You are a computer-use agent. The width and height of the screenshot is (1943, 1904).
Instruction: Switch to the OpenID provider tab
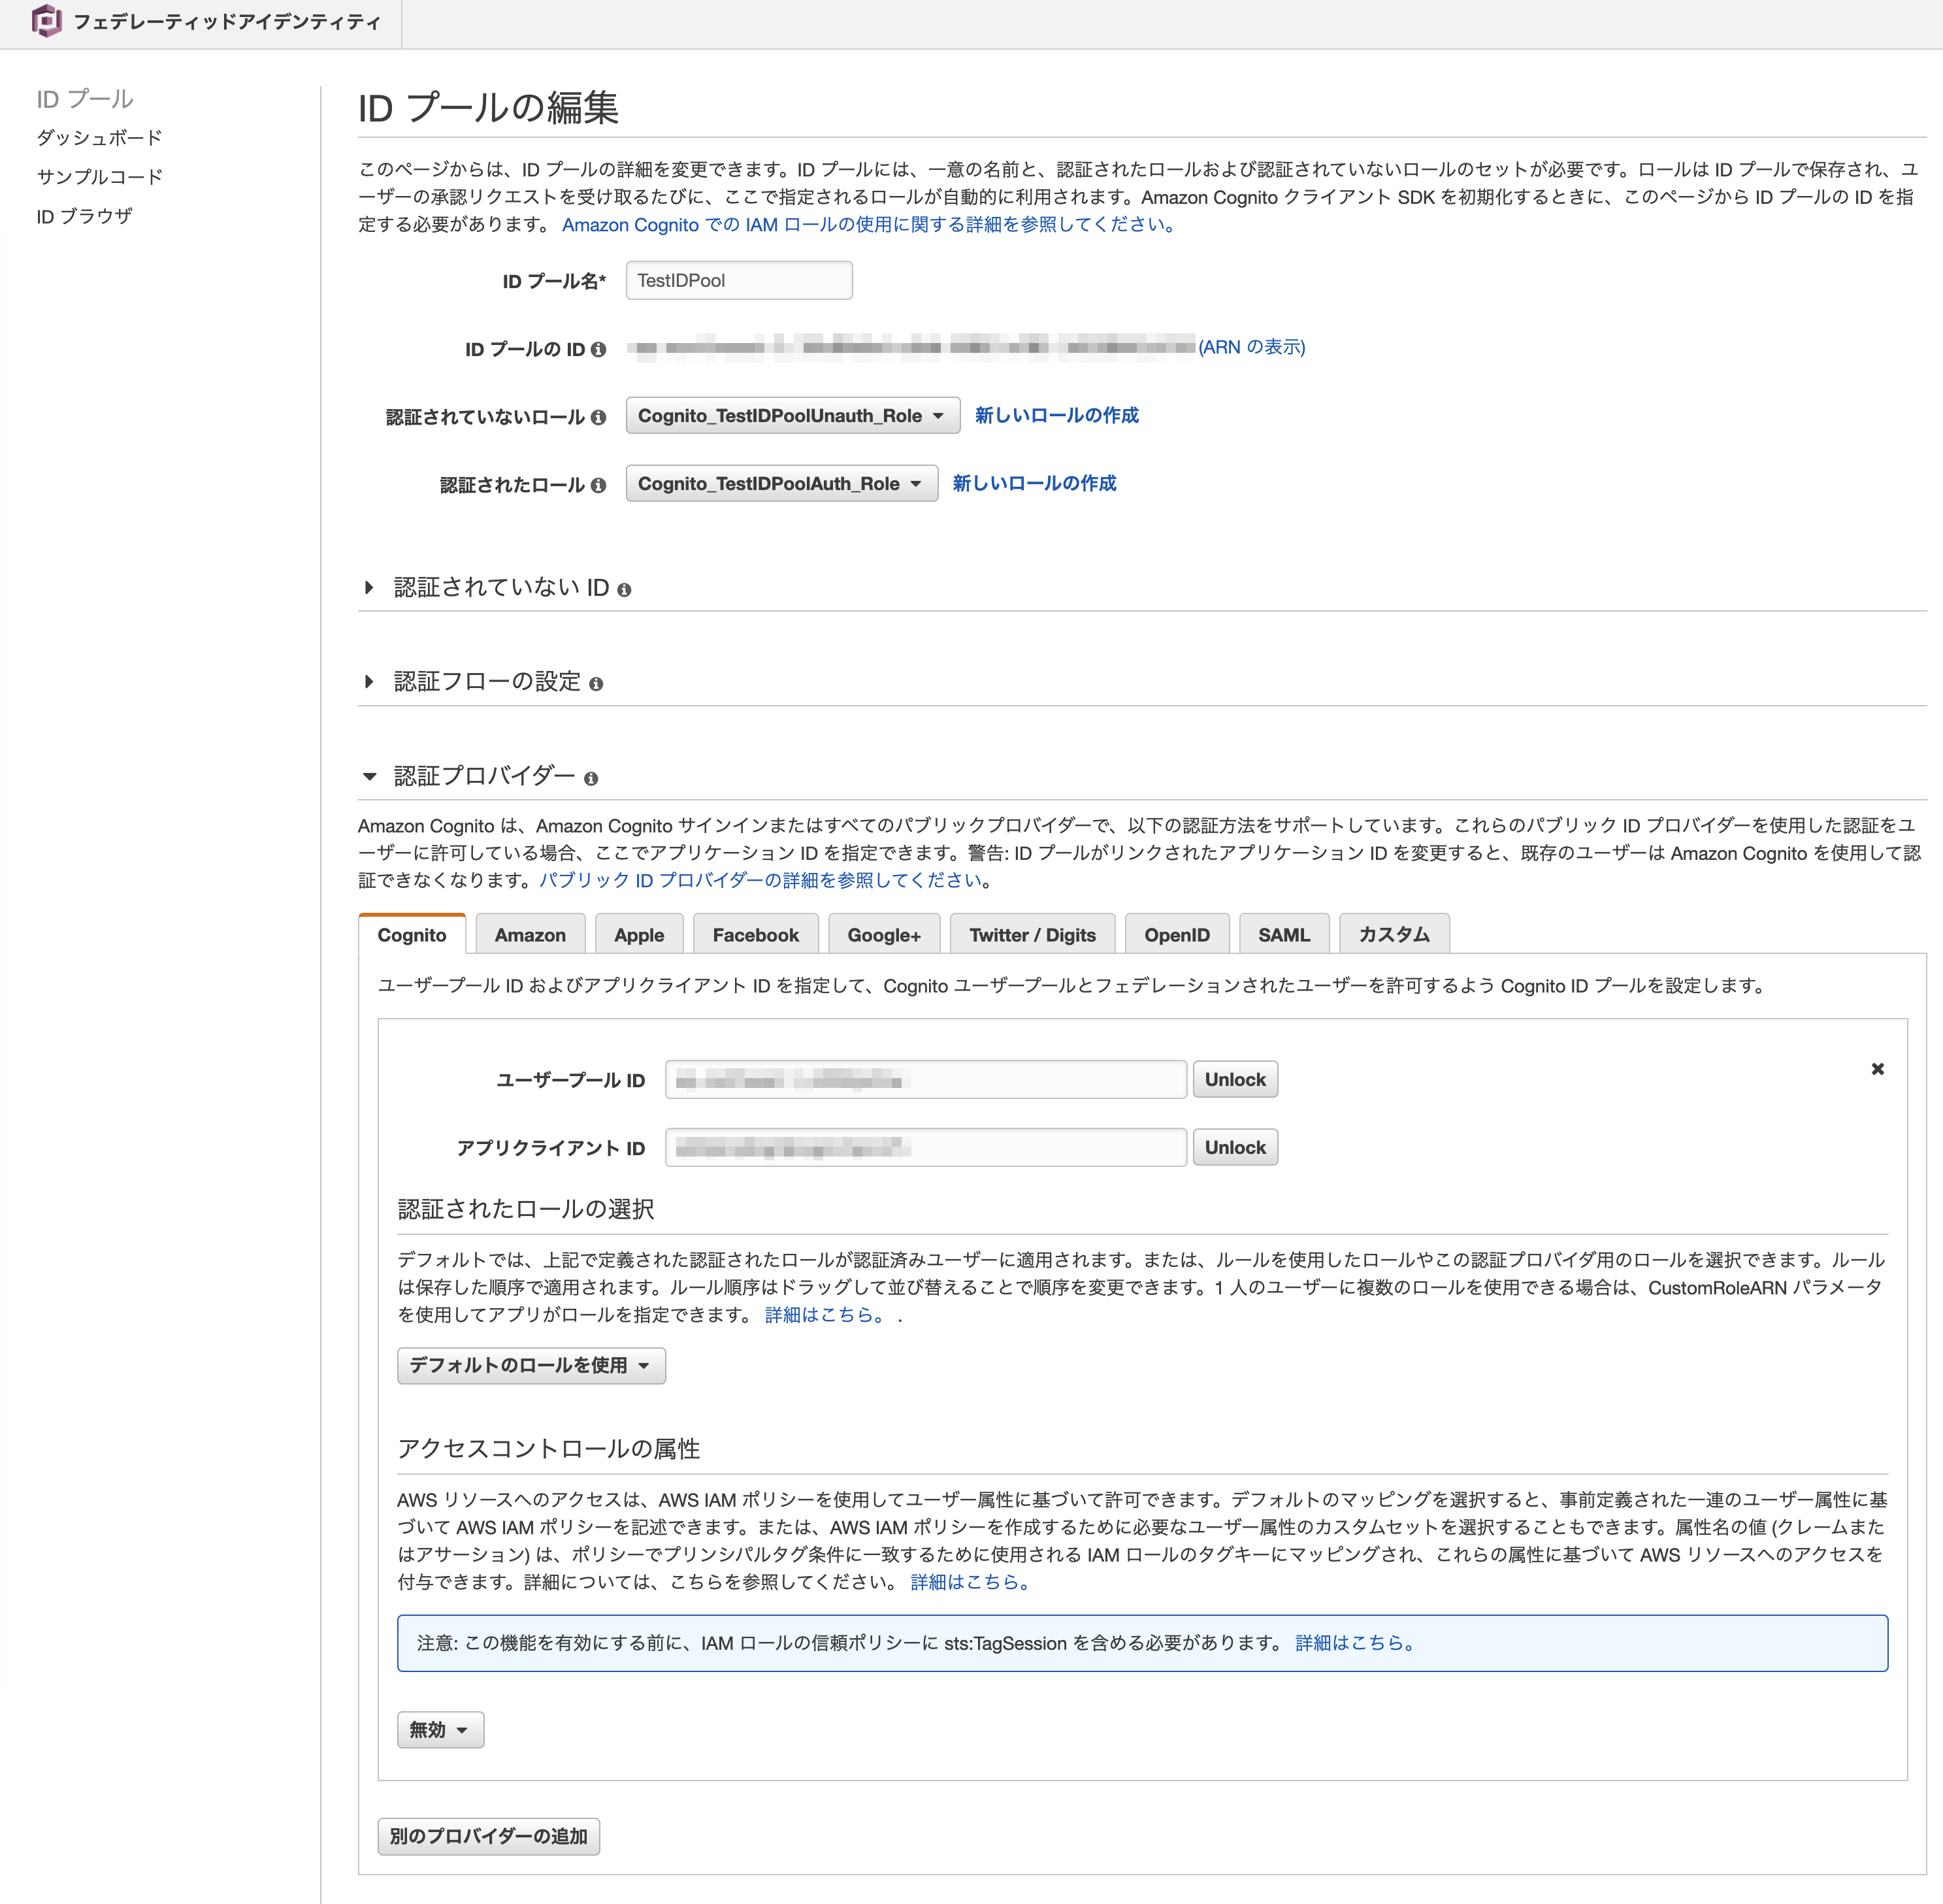coord(1177,935)
